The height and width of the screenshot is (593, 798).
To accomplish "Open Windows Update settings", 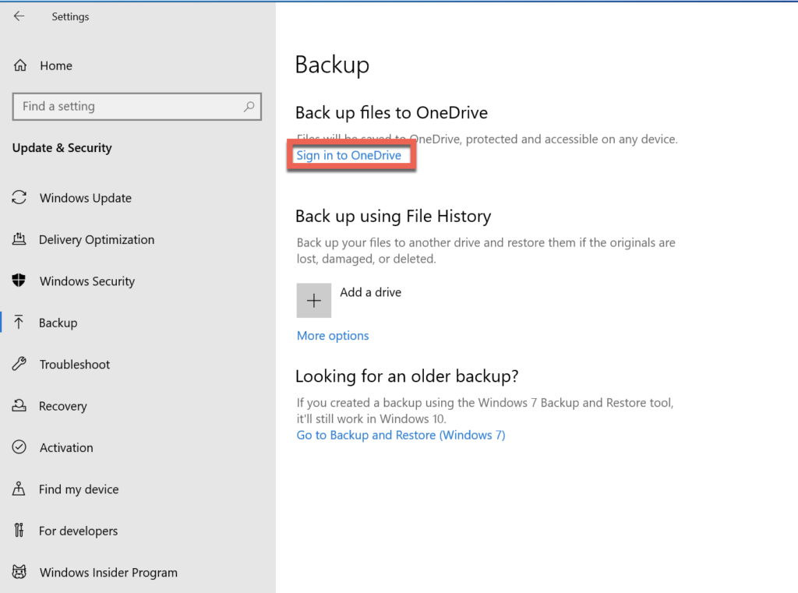I will [86, 198].
